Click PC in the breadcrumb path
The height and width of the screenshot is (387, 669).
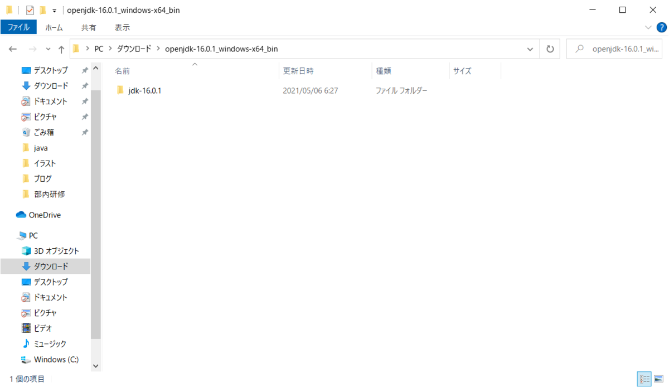pyautogui.click(x=99, y=49)
